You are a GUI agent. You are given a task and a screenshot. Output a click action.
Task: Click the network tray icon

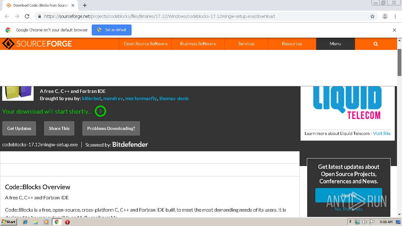[357, 222]
